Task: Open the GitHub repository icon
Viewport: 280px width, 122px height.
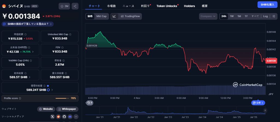Action: click(x=64, y=117)
